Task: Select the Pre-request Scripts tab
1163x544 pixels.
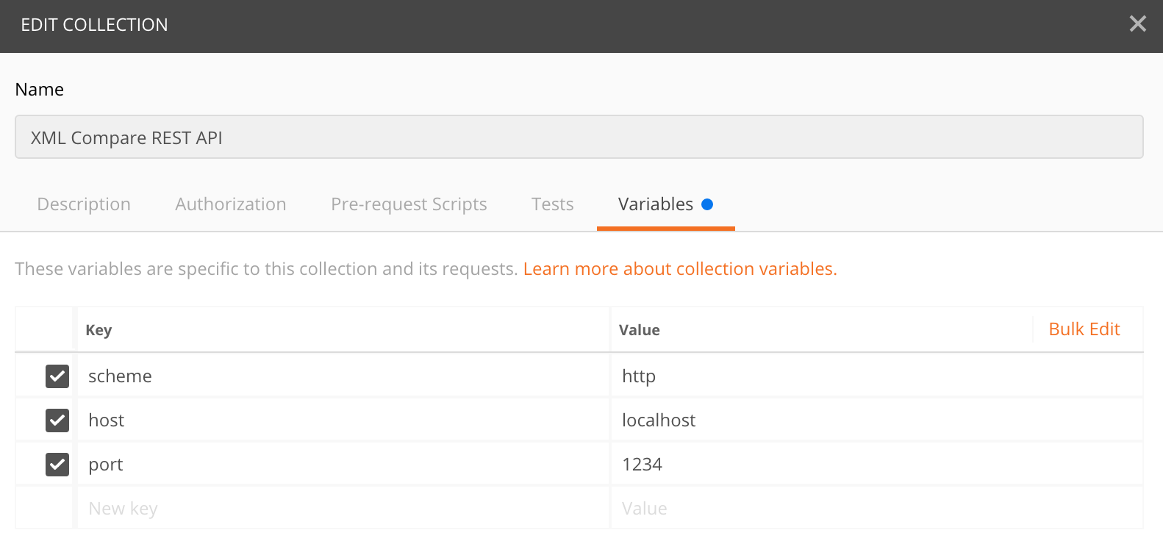Action: pos(409,204)
